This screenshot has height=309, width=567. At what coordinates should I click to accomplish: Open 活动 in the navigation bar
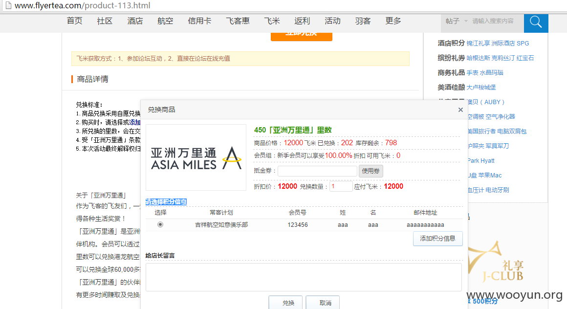pyautogui.click(x=333, y=21)
